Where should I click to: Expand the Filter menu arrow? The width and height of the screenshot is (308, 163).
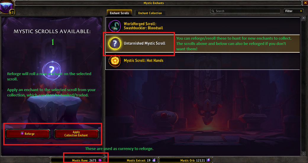(301, 11)
